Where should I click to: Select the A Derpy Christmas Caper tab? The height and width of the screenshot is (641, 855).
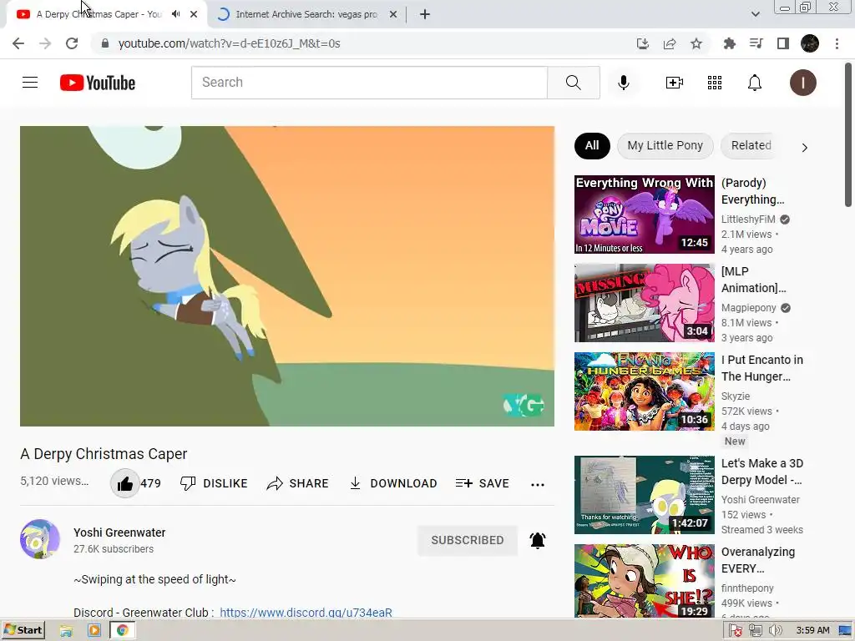pos(99,15)
